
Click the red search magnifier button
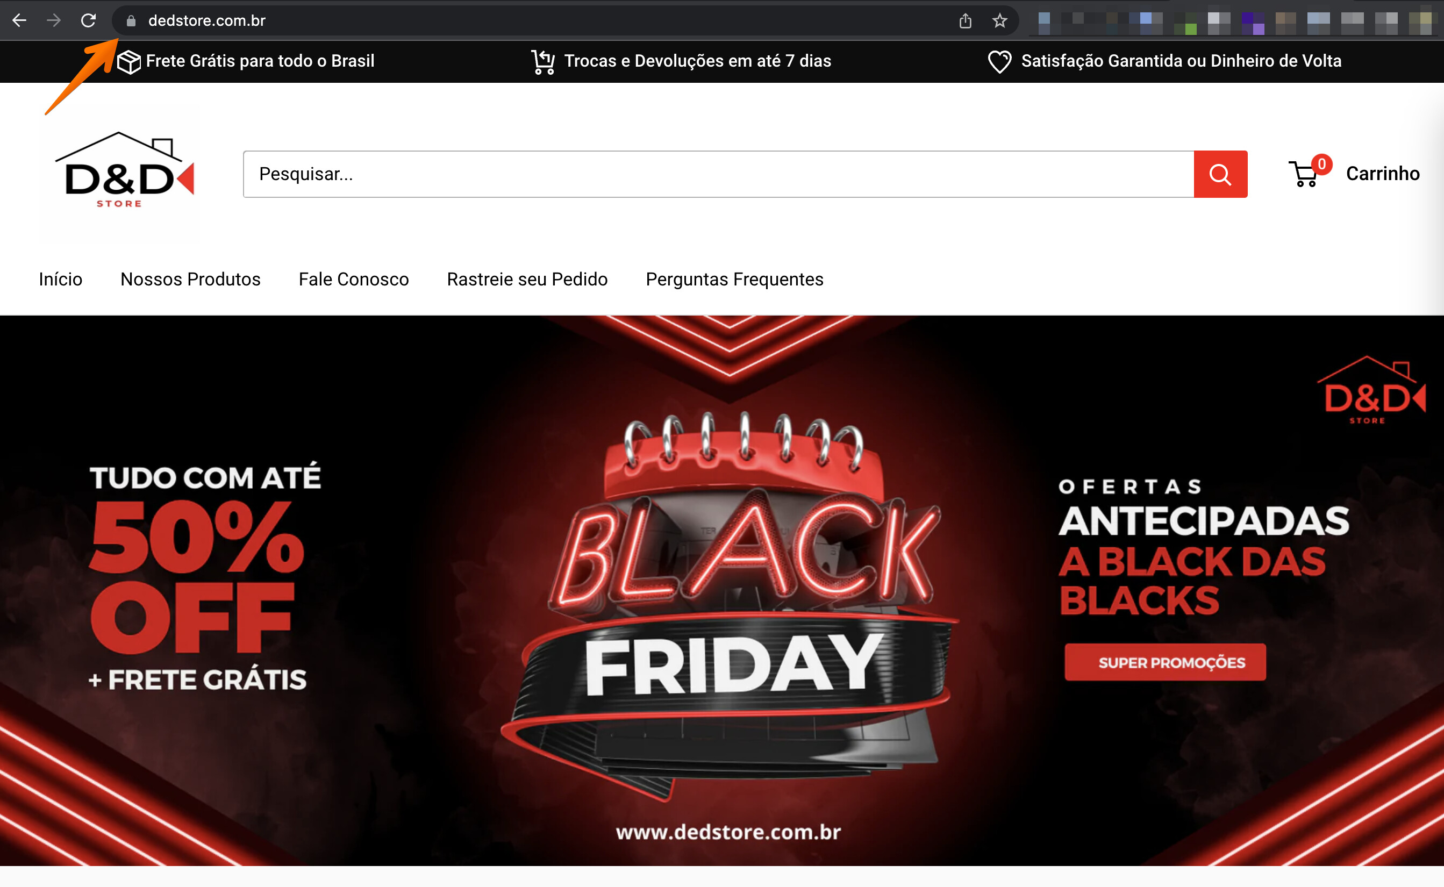click(x=1220, y=174)
